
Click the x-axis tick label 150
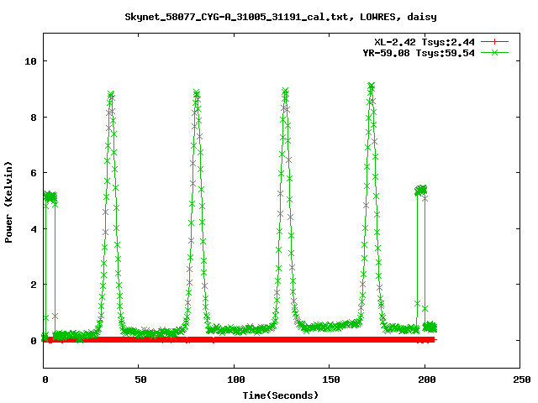coord(330,379)
